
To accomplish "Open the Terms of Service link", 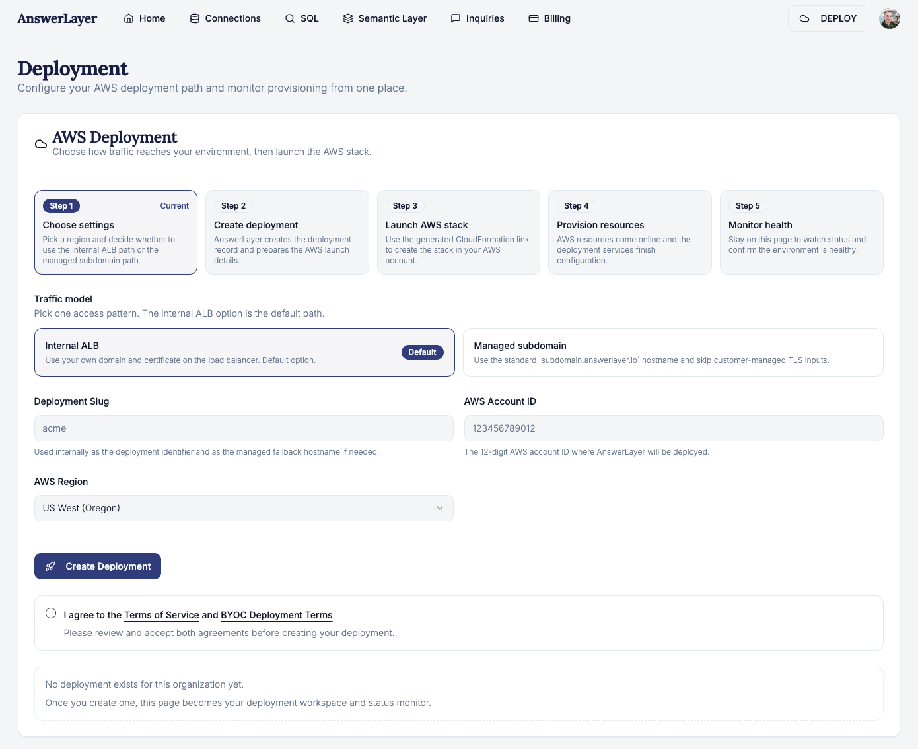I will click(x=161, y=615).
